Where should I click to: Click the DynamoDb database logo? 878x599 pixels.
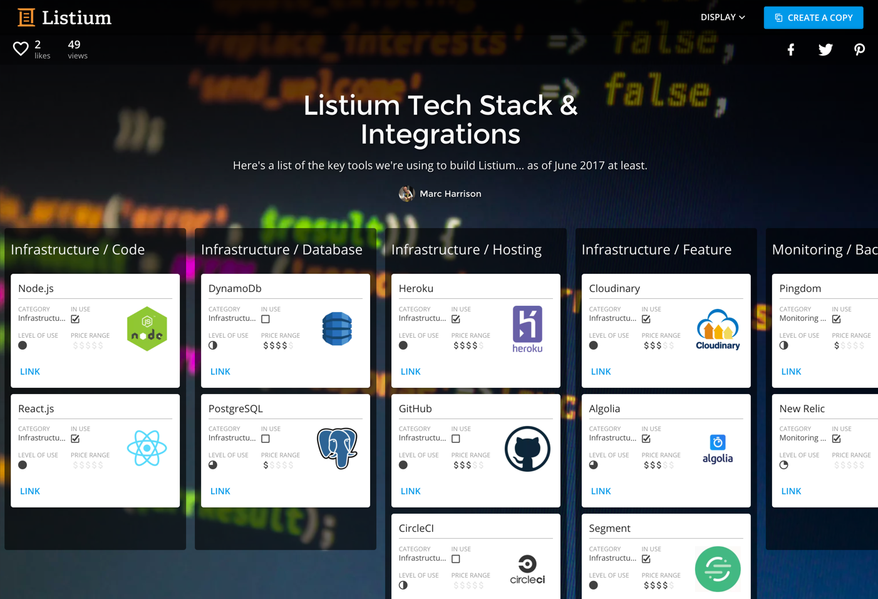point(337,328)
